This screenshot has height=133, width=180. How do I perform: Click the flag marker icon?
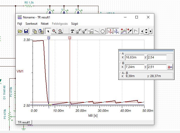point(136,31)
